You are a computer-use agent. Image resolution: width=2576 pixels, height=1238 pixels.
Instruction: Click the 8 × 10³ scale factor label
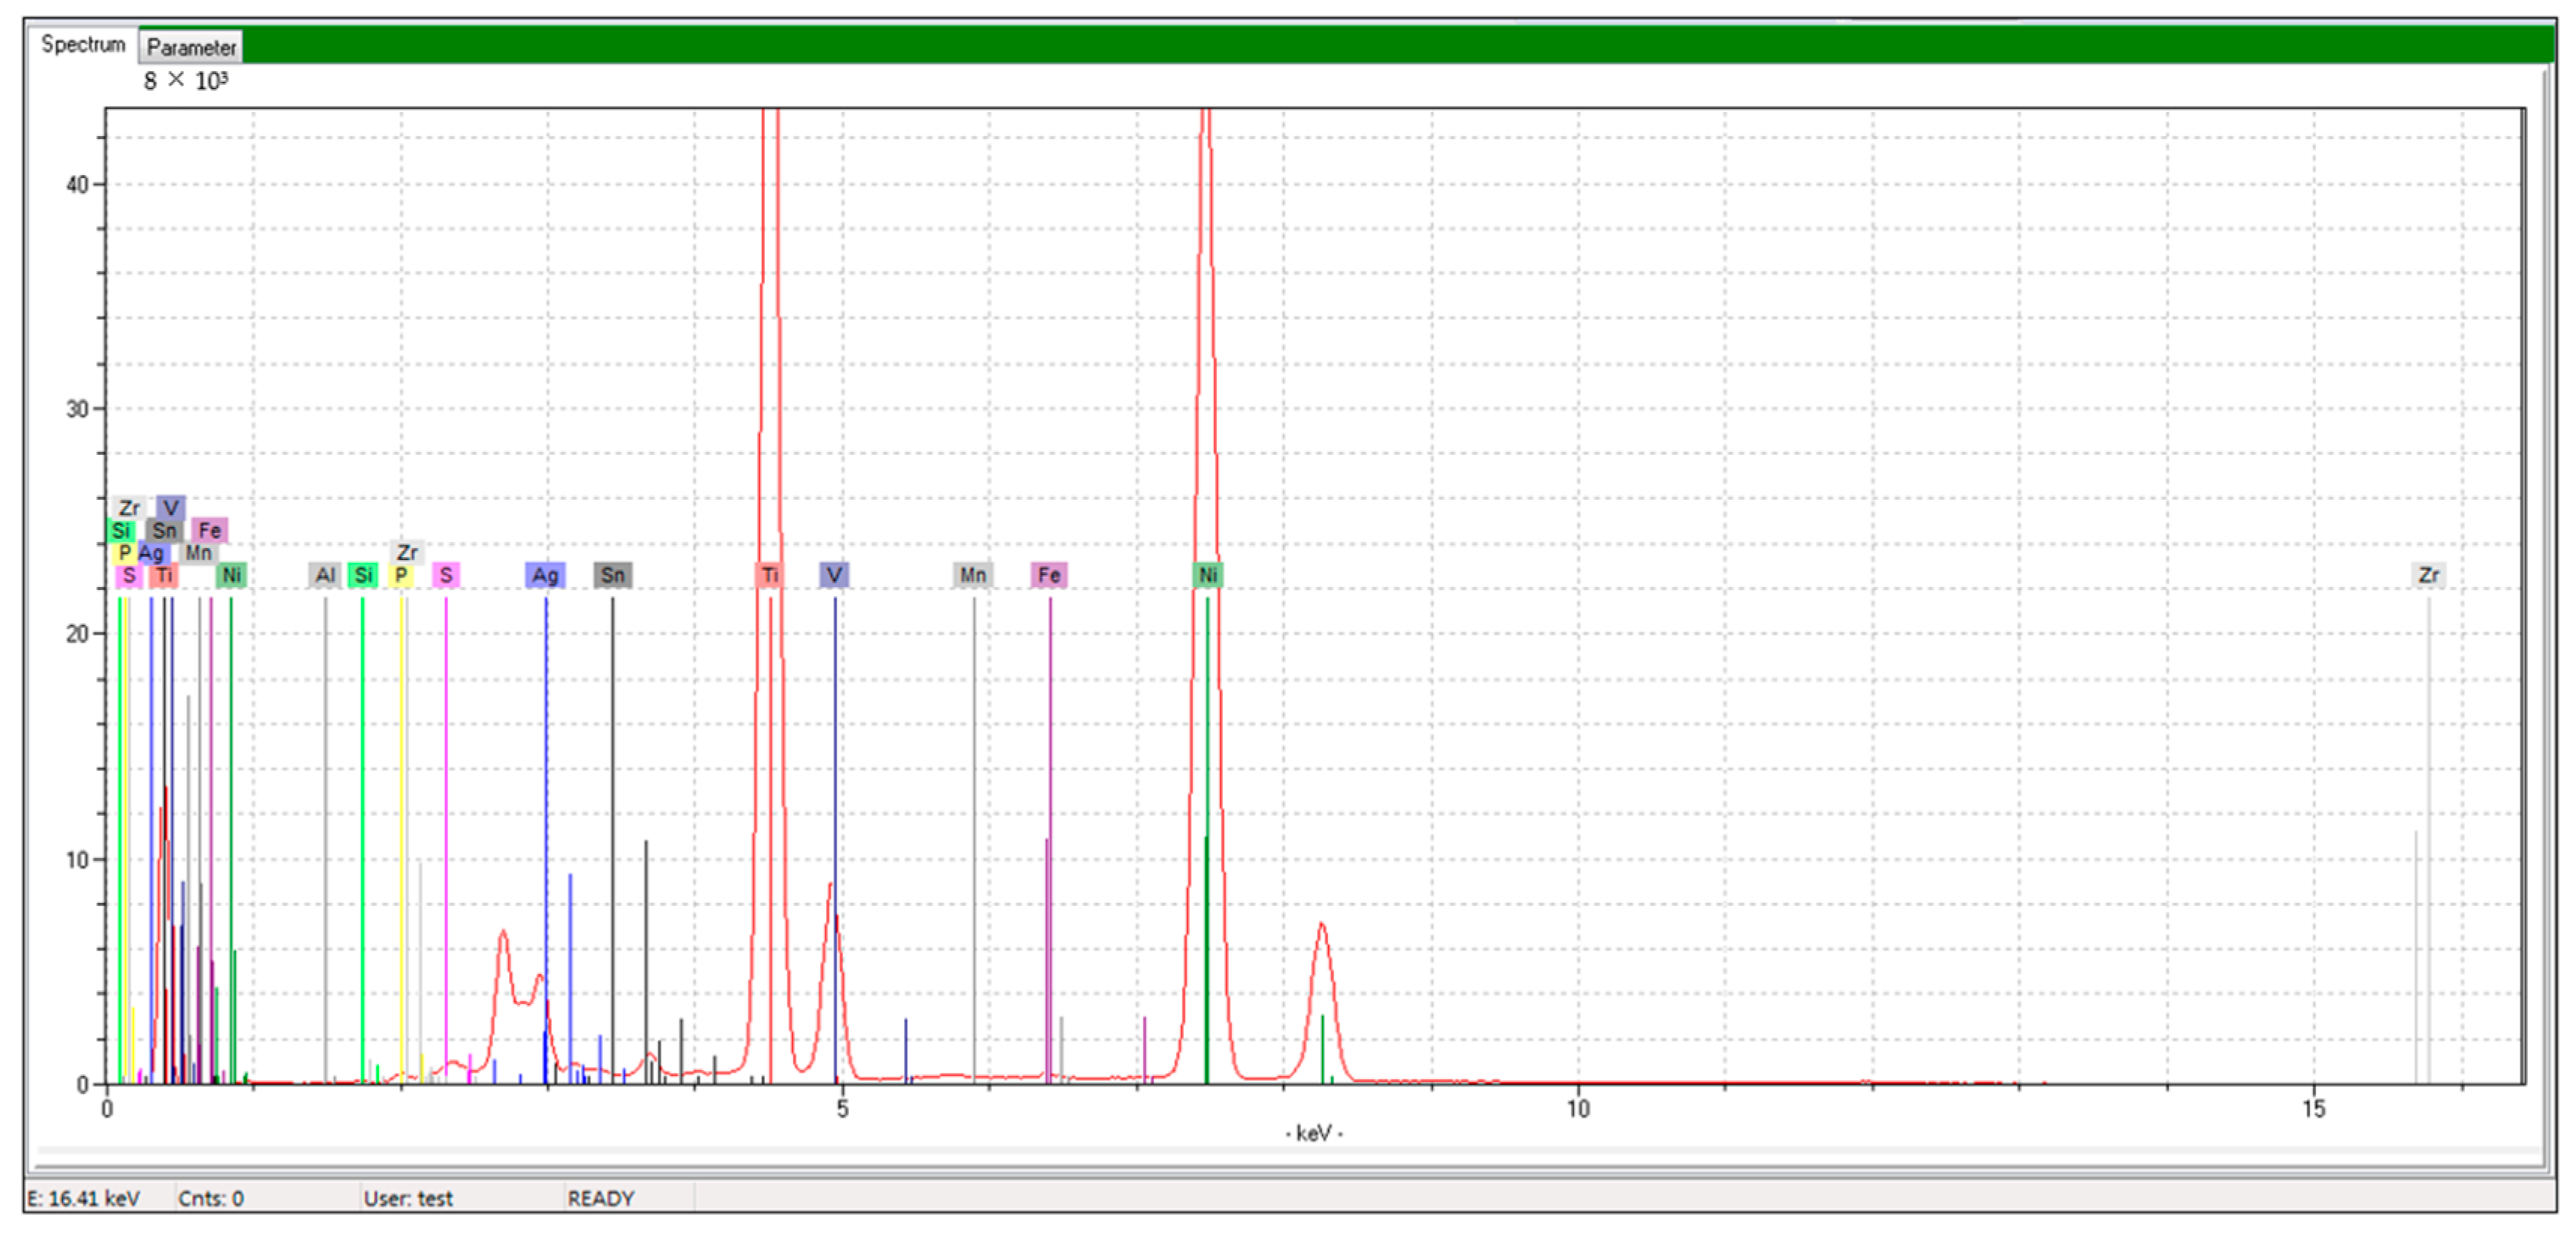pos(185,81)
